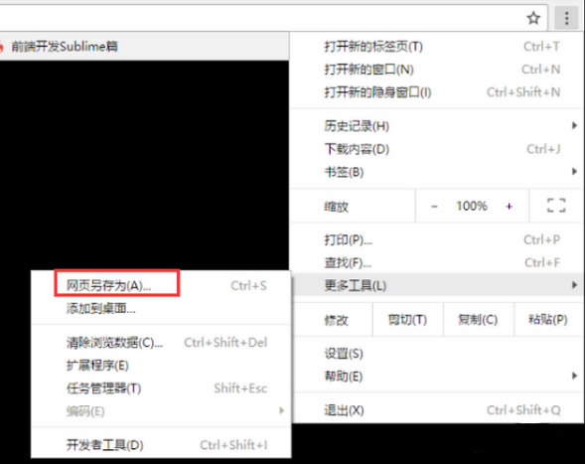Select 添加到桌面... in submenu
Screen dimensions: 585x464
[161, 308]
